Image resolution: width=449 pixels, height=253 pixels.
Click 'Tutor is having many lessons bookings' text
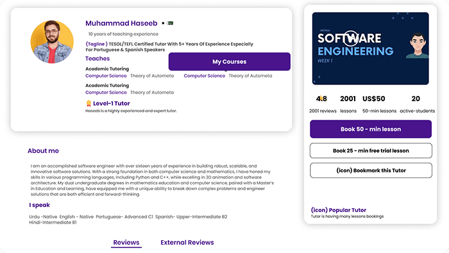pos(347,216)
